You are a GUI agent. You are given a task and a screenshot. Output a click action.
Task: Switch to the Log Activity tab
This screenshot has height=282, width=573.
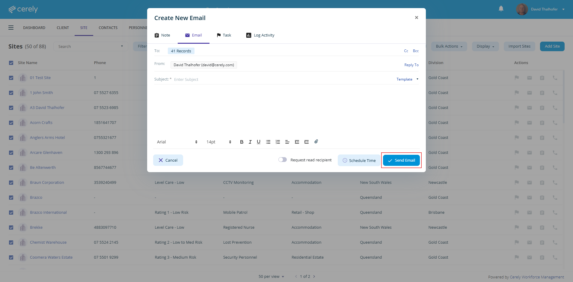[x=260, y=35]
